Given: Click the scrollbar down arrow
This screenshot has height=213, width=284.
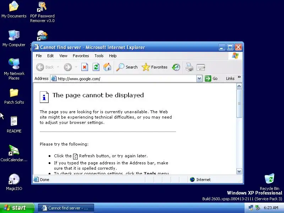Looking at the screenshot, I should (239, 171).
